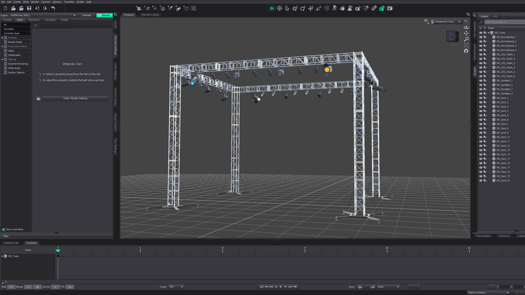Click the Undo arrow icon

[53, 8]
